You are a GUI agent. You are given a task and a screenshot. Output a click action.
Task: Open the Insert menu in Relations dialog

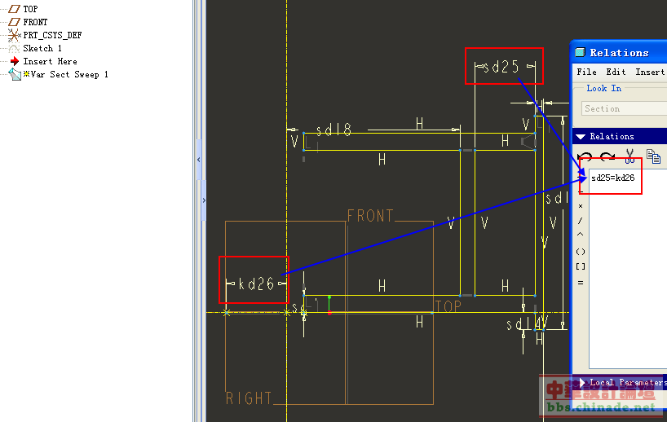point(650,72)
